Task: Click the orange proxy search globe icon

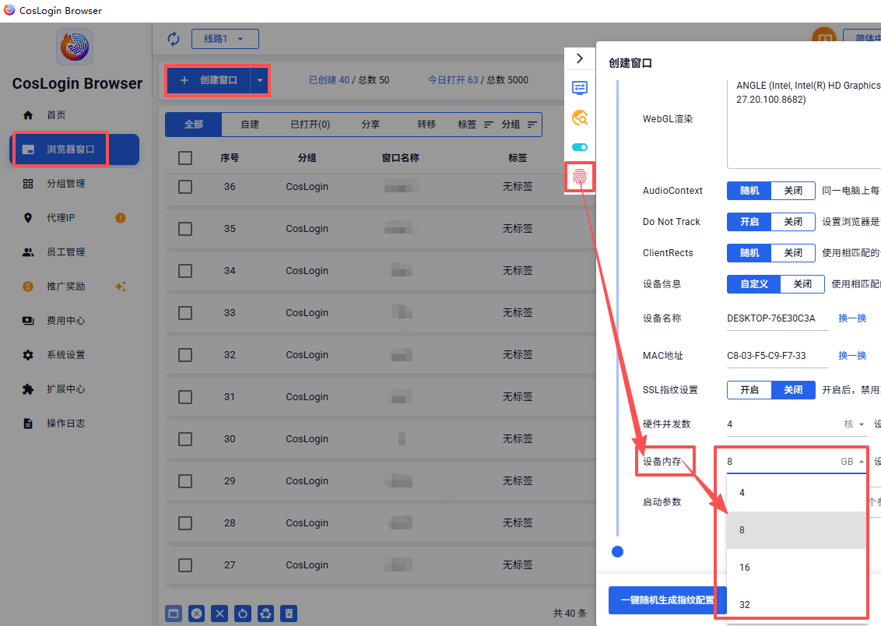Action: [x=580, y=118]
